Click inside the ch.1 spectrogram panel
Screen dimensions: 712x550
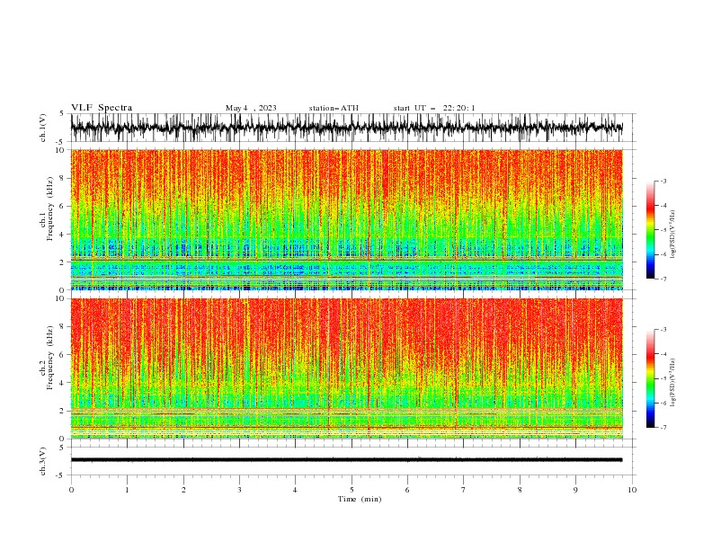(346, 219)
